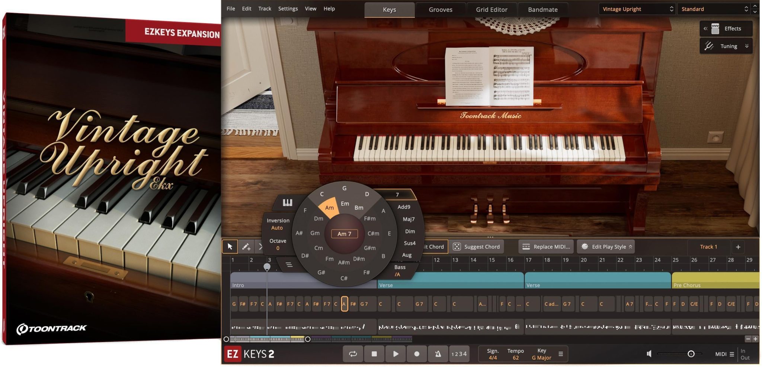Screen dimensions: 762x367
Task: Open the Vintage Upright library dropdown
Action: click(x=637, y=9)
